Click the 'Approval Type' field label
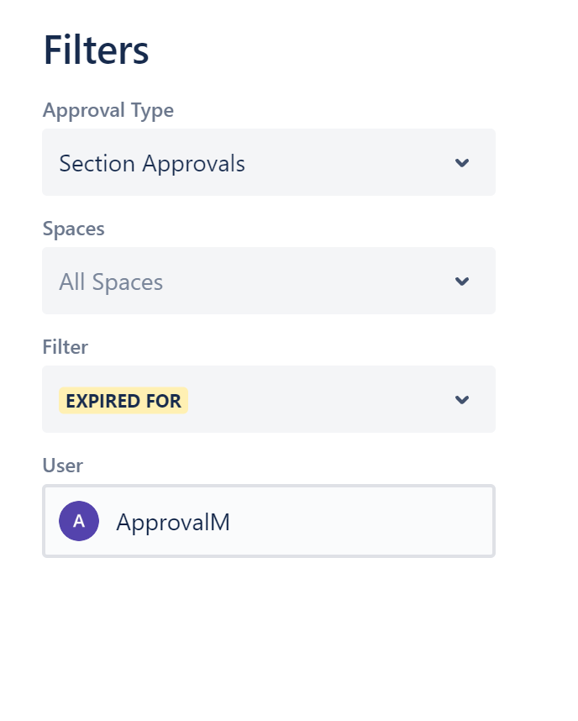This screenshot has width=578, height=721. point(108,110)
